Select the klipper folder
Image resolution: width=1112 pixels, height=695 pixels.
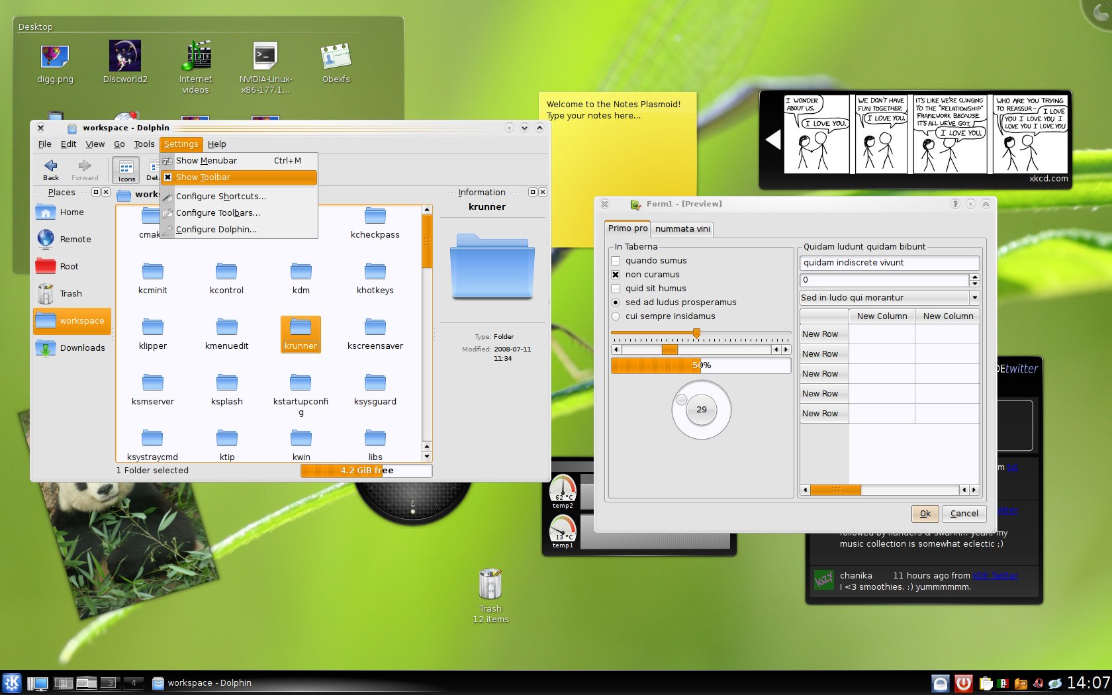point(153,334)
